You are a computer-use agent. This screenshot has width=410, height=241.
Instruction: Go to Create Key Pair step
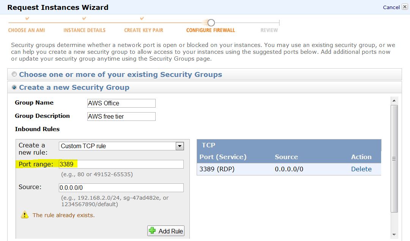143,30
